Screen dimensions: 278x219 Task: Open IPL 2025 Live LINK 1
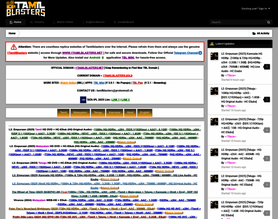click(x=116, y=100)
